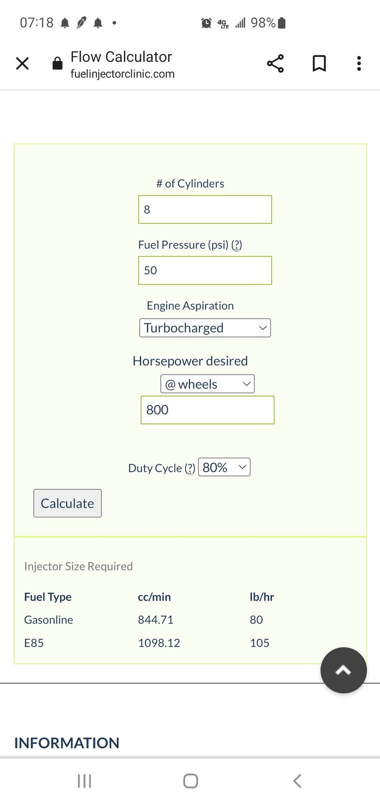Focus the Horsepower desired input field
The width and height of the screenshot is (380, 802).
(x=207, y=410)
